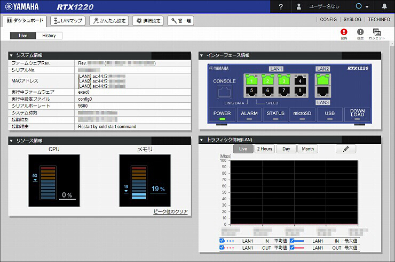395x262 pixels.
Task: Switch to the History dashboard mode
Action: click(x=49, y=36)
